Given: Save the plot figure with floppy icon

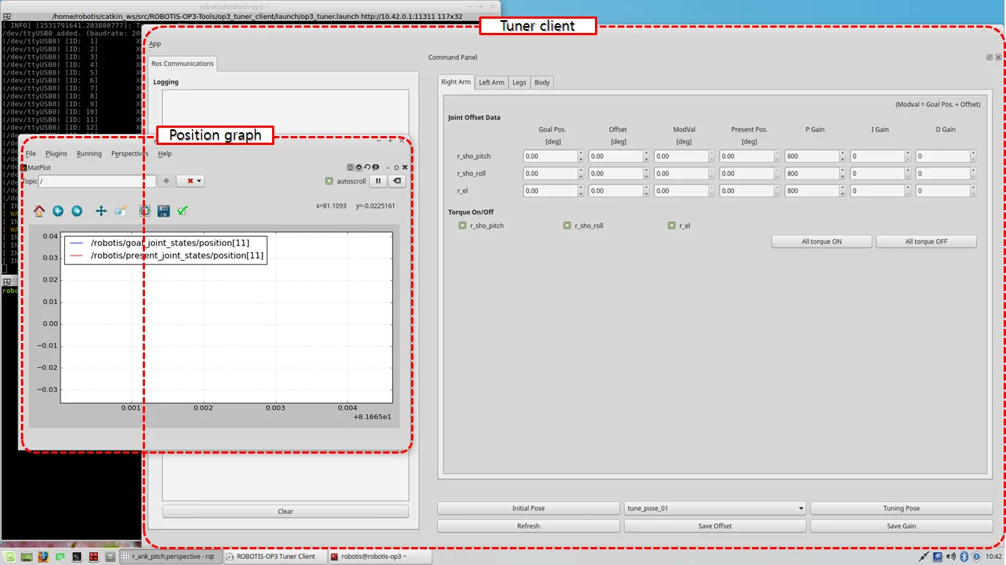Looking at the screenshot, I should click(x=164, y=212).
